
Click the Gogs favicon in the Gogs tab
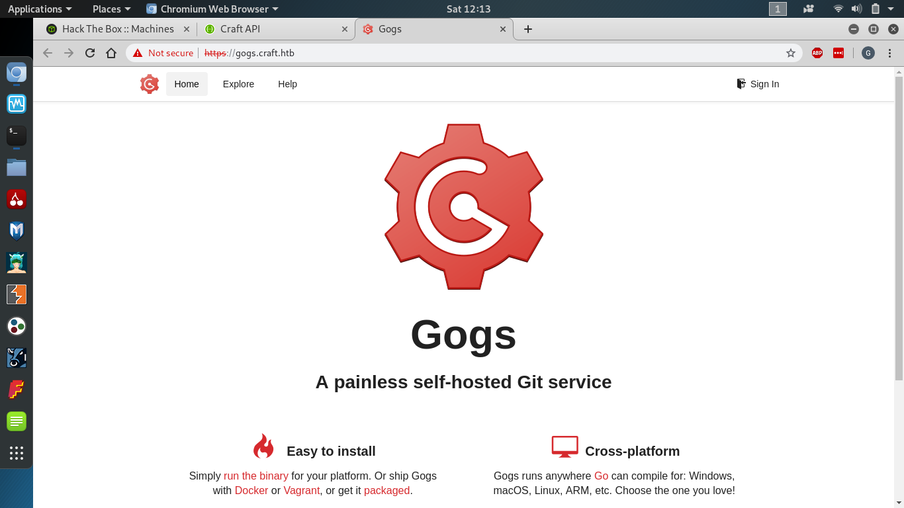[369, 29]
